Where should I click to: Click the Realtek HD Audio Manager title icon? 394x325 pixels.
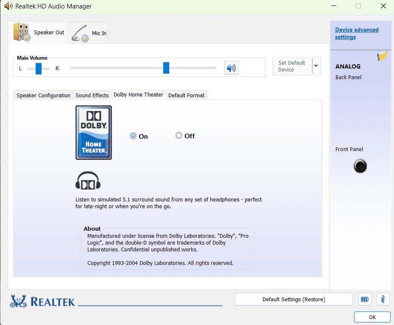pos(8,6)
